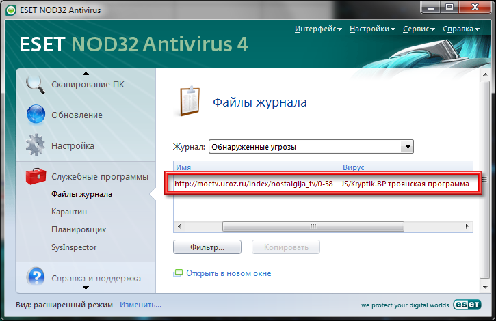Click the Фильтр... button

click(x=207, y=247)
